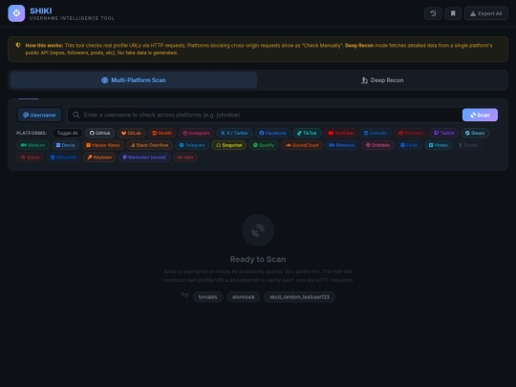Toggle the Instagram platform chip
The width and height of the screenshot is (516, 387).
[197, 133]
